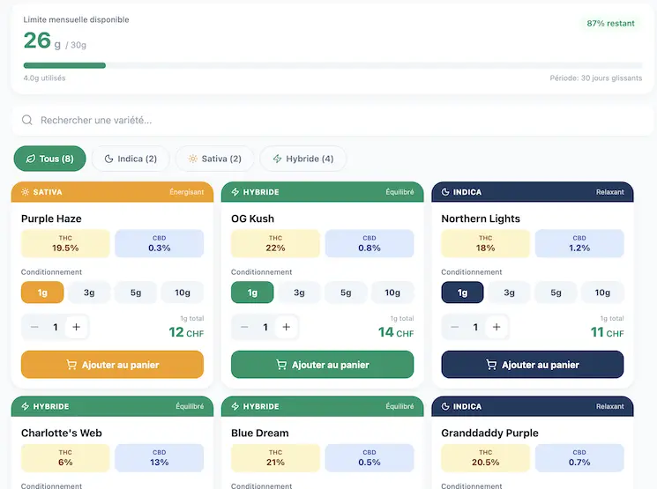Image resolution: width=657 pixels, height=489 pixels.
Task: Add Northern Lights to cart
Action: tap(532, 365)
